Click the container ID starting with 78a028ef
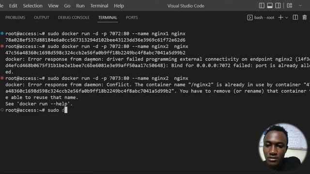310x174 pixels. coord(95,40)
